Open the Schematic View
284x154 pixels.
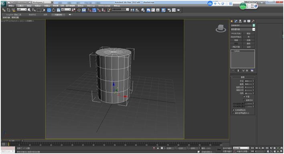(158, 10)
